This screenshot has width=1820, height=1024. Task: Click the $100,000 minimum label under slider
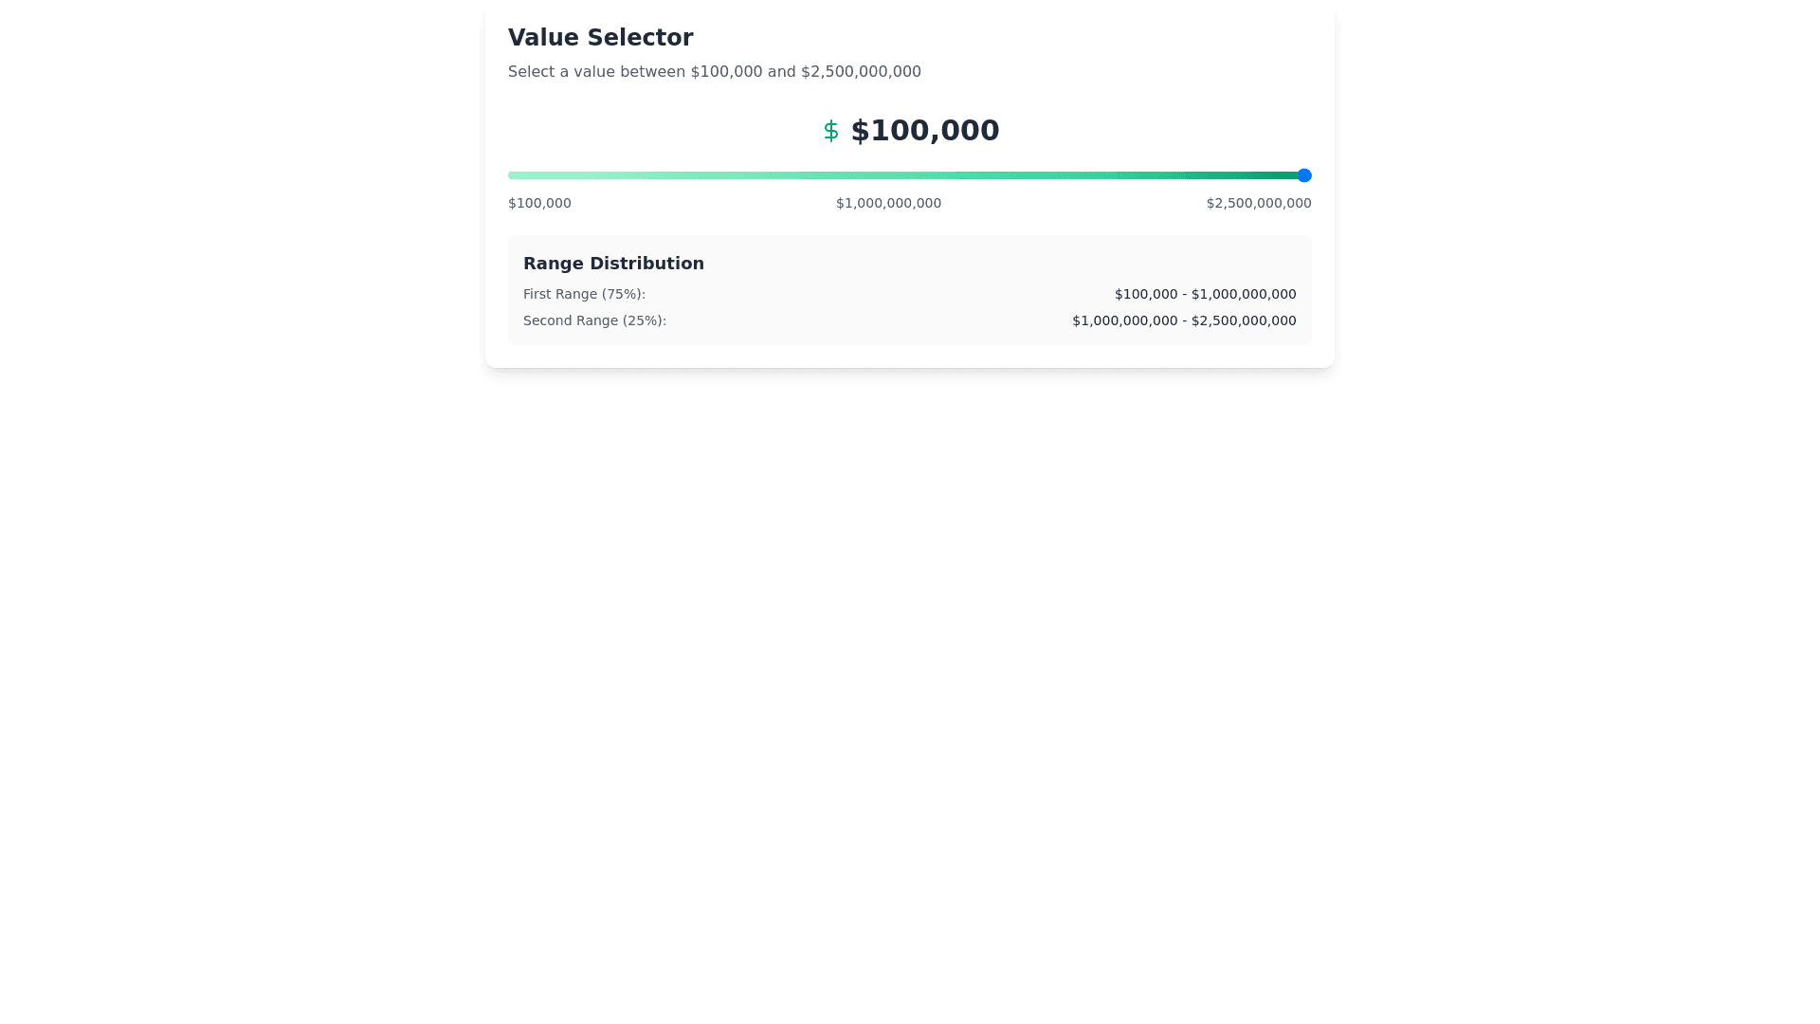(539, 204)
